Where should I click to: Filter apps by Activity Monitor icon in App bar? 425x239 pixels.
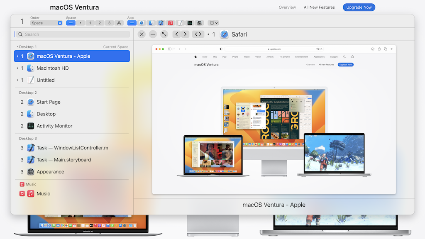click(x=190, y=23)
